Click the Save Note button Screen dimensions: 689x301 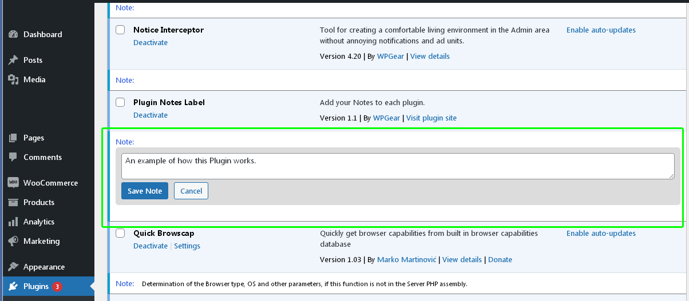click(x=145, y=191)
